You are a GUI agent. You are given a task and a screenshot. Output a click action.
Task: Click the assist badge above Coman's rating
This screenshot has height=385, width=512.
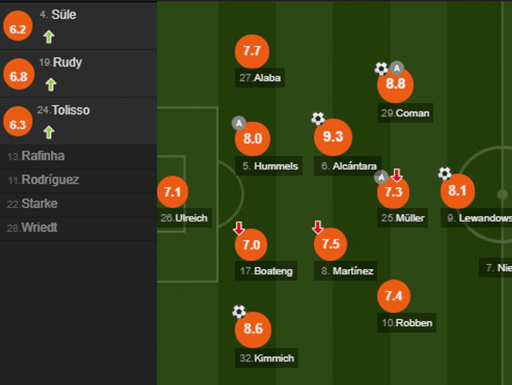(397, 67)
